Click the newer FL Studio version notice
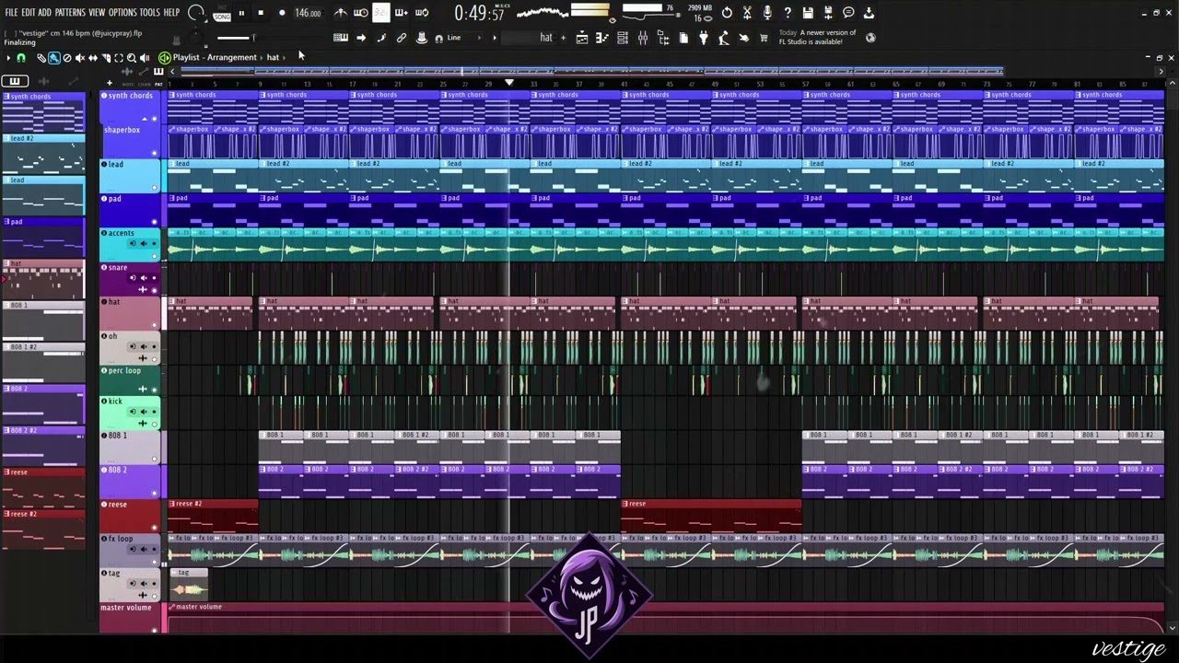Viewport: 1179px width, 663px height. coord(818,37)
